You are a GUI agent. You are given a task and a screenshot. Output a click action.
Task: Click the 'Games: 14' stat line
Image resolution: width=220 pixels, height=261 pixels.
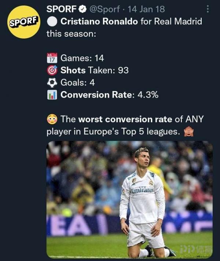tap(82, 58)
